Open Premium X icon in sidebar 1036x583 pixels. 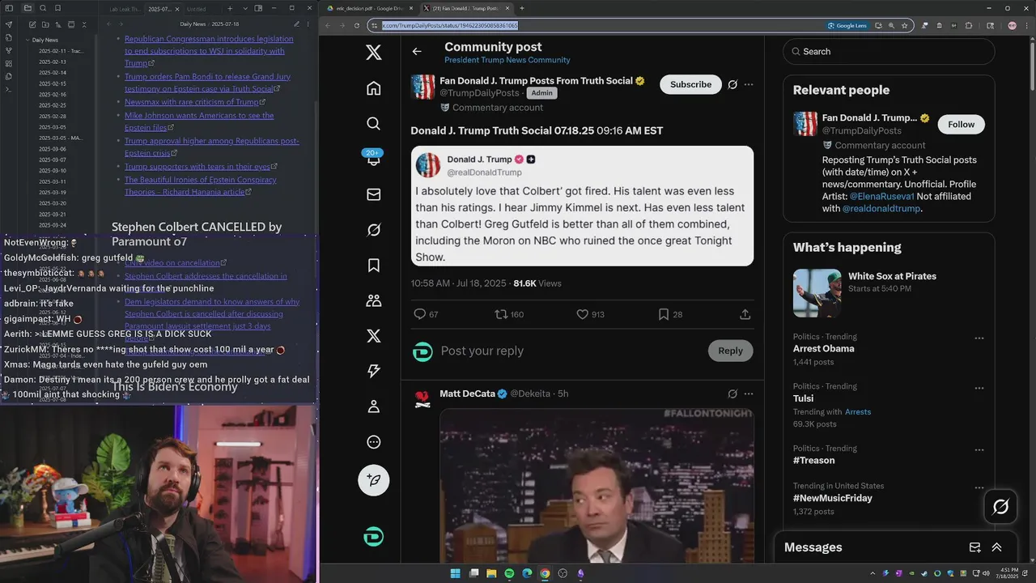click(373, 336)
